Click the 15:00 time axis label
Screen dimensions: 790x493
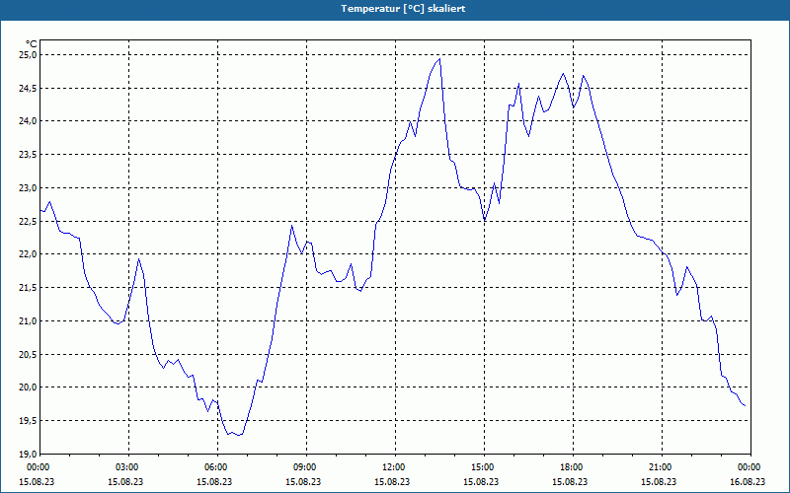point(484,467)
